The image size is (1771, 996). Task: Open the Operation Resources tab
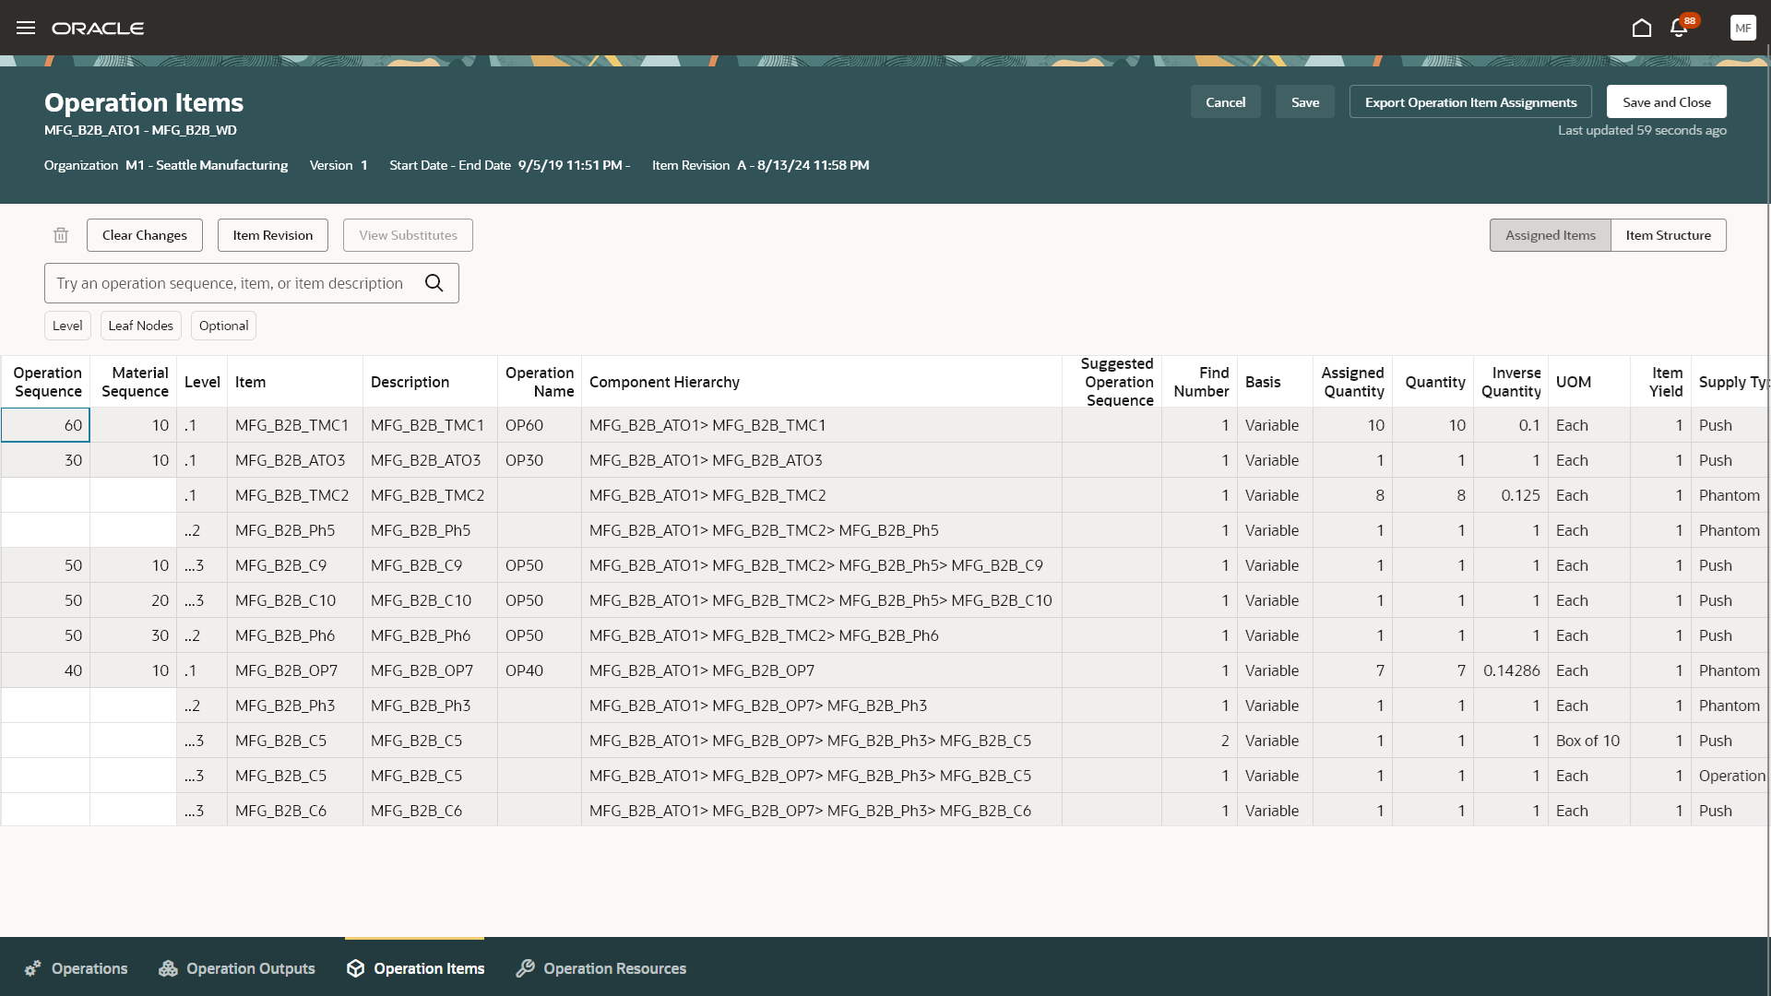(601, 968)
